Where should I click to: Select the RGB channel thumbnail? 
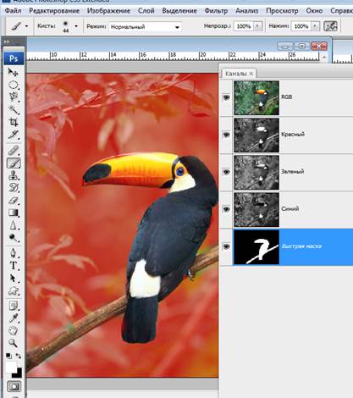pos(256,97)
